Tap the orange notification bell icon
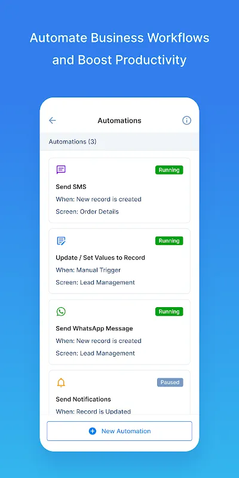239x478 pixels. point(61,382)
